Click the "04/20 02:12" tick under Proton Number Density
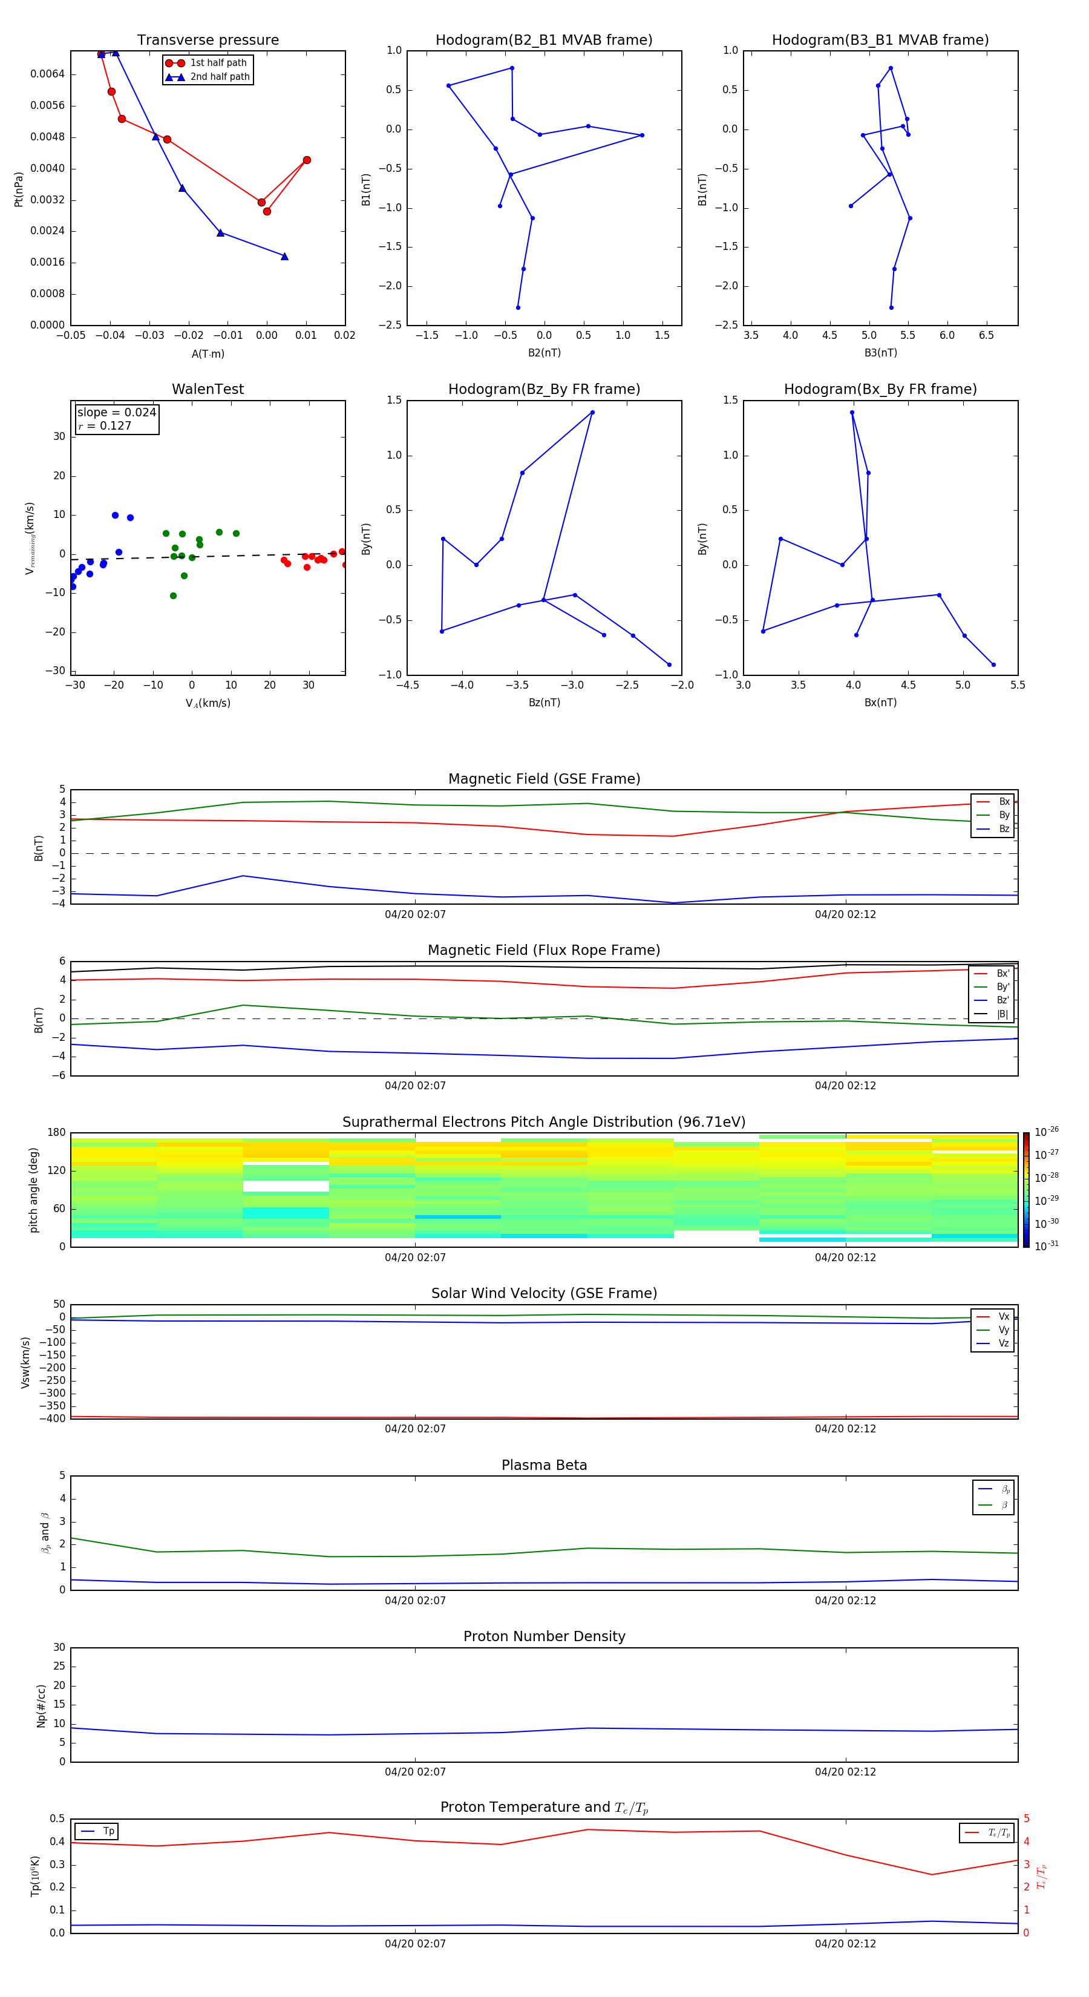This screenshot has width=1089, height=1997. (845, 1771)
